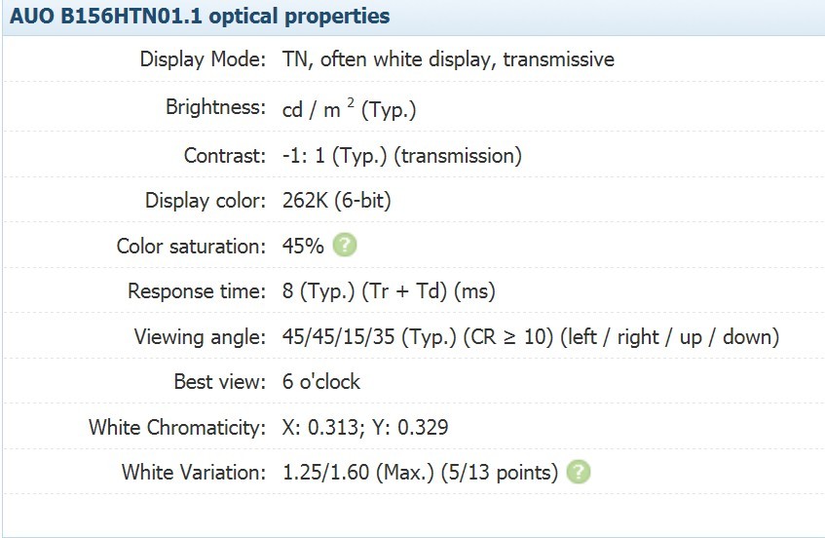Select the 262K (6-bit) value
Viewport: 825px width, 538px height.
tap(337, 201)
